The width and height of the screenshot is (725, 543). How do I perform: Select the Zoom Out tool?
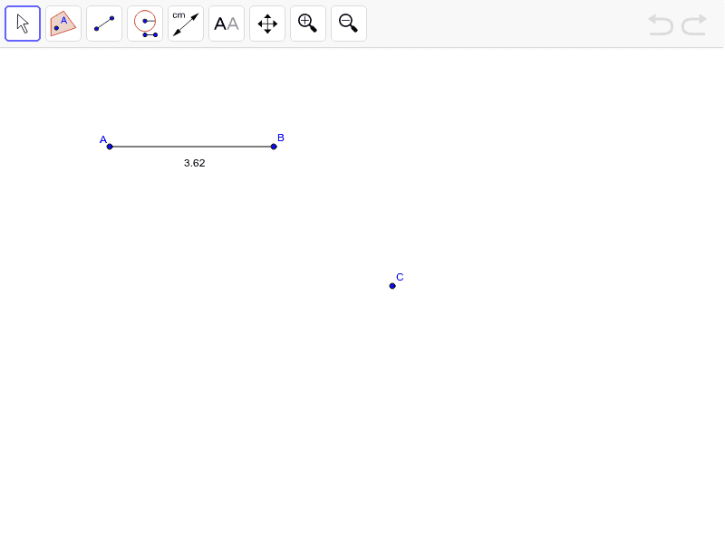(x=349, y=24)
